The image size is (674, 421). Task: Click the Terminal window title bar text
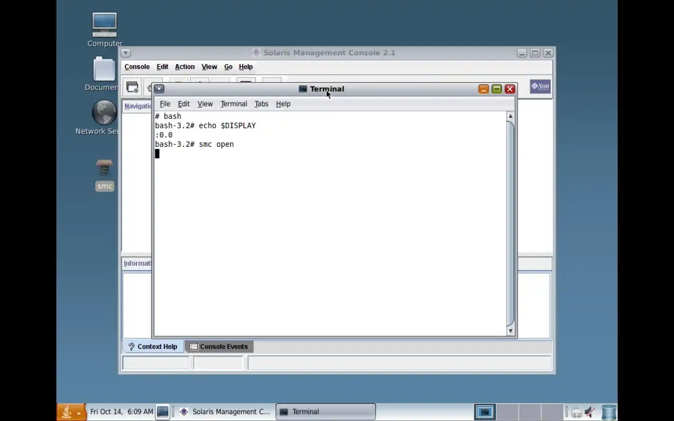(327, 89)
